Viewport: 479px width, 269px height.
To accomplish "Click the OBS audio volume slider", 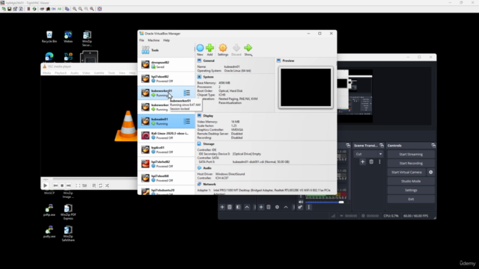I will [x=324, y=202].
